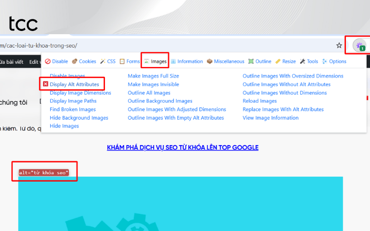Toggle Display Image Paths
The image size is (370, 231).
click(x=73, y=101)
